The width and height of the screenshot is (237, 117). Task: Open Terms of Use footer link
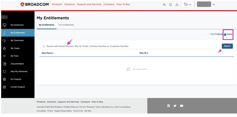78,111
